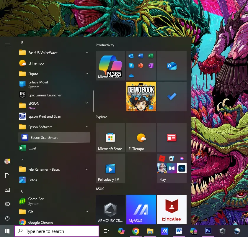Screen dimensions: 248x237
Task: Switch to Chrome on the taskbar
Action: (x=136, y=231)
